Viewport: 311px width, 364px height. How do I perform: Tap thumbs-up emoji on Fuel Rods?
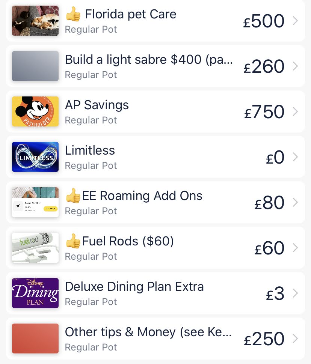(x=73, y=241)
